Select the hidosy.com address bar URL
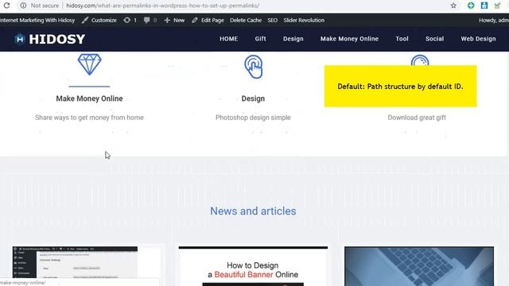Viewport: 509px width, 286px height. pyautogui.click(x=162, y=6)
